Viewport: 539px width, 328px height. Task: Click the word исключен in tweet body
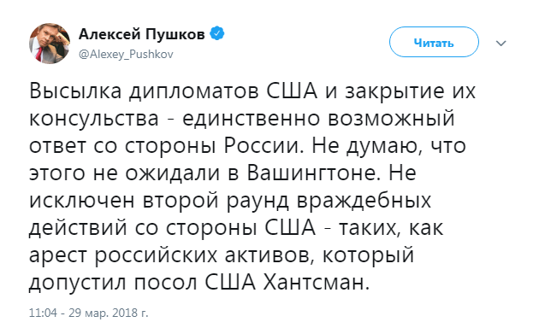tap(82, 201)
